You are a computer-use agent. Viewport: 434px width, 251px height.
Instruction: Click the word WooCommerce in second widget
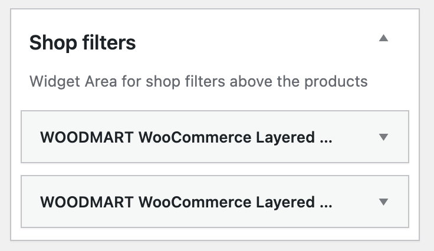pyautogui.click(x=195, y=202)
